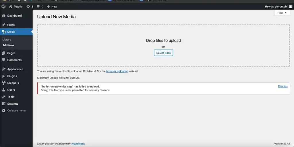The image size is (294, 147).
Task: Click the user avatar next to Howdy
Action: (290, 6)
